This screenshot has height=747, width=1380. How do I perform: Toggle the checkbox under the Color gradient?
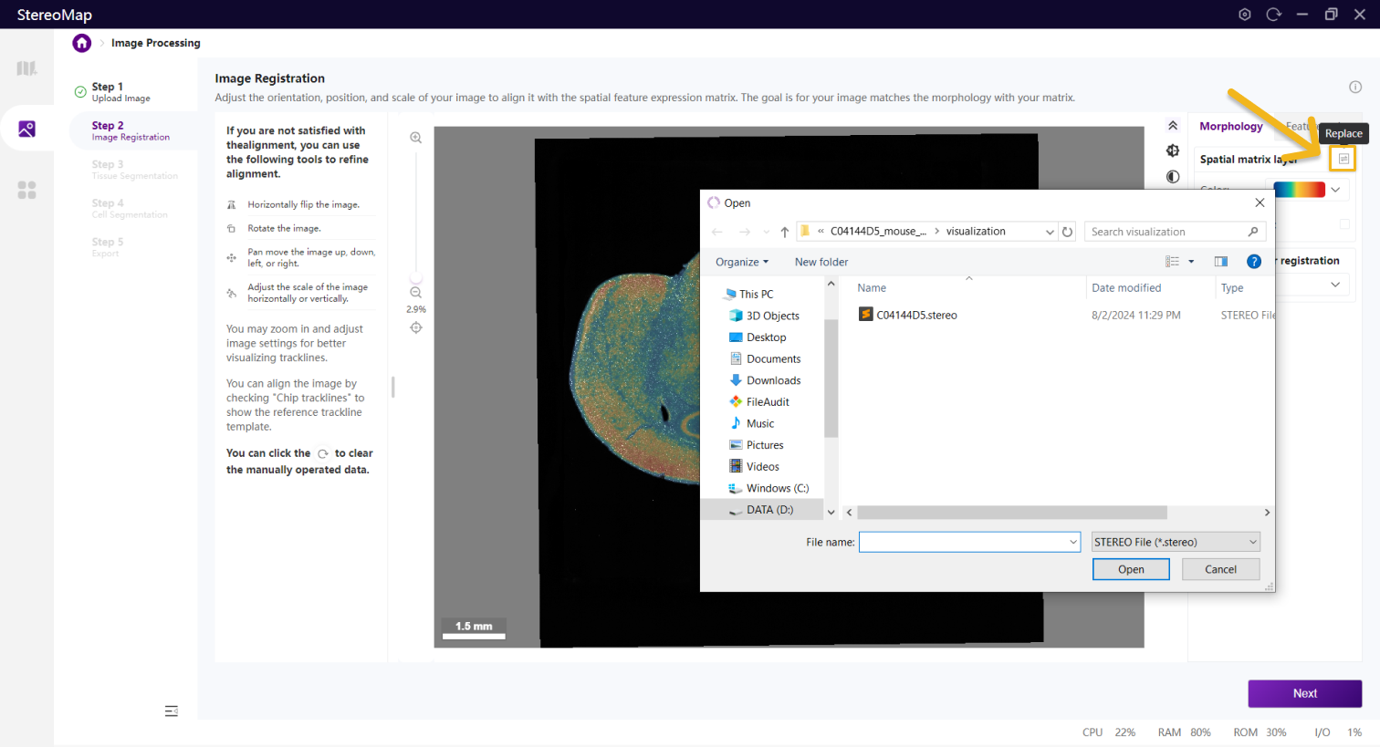coord(1343,223)
